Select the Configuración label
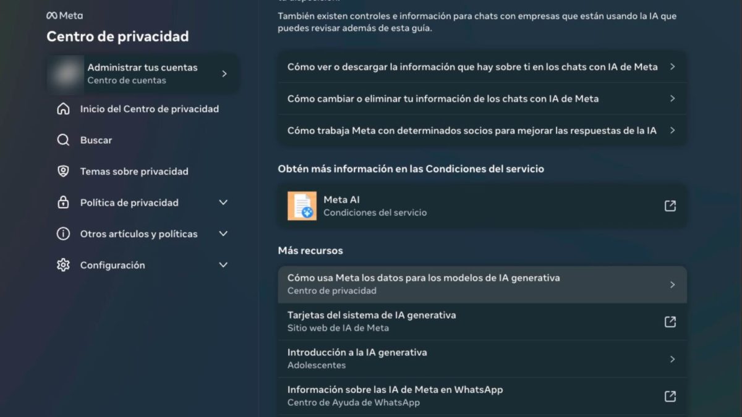Image resolution: width=742 pixels, height=417 pixels. point(113,265)
